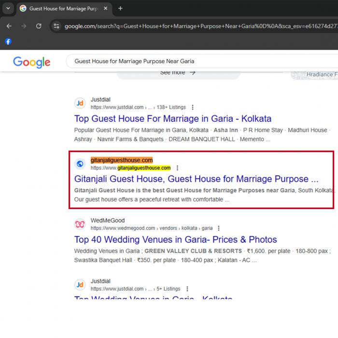This screenshot has width=338, height=338.
Task: View site information icon in address bar
Action: coord(56,26)
